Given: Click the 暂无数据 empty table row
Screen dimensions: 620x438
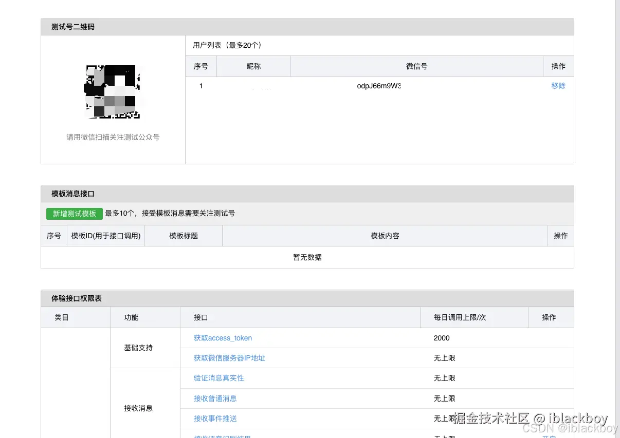Looking at the screenshot, I should tap(307, 257).
